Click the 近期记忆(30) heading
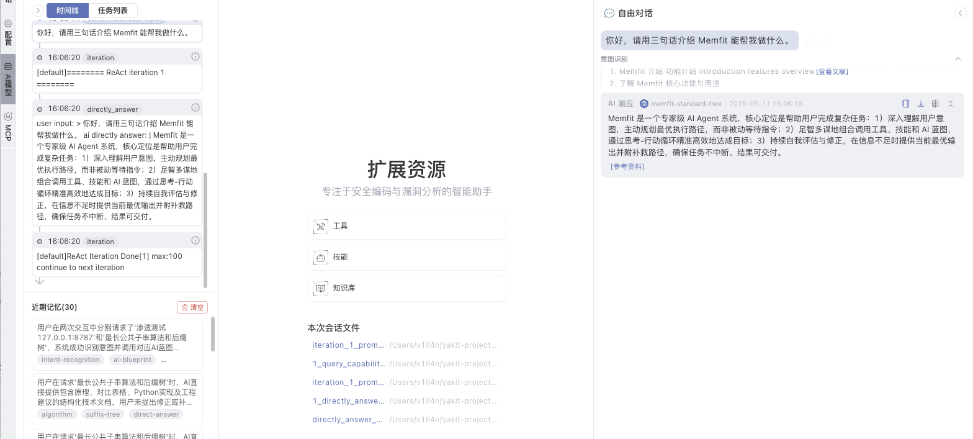This screenshot has width=973, height=439. pyautogui.click(x=55, y=307)
